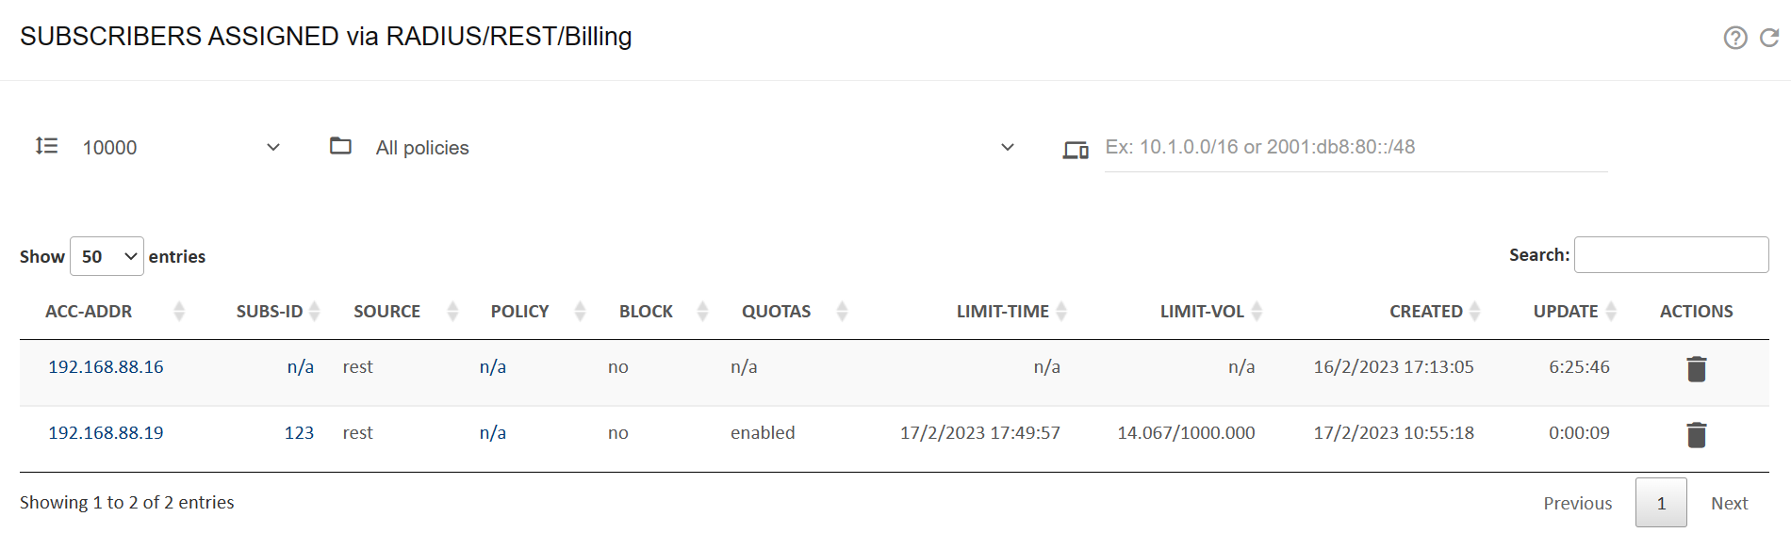Screen dimensions: 1791x549
Task: Select page 1 in pagination
Action: [1661, 503]
